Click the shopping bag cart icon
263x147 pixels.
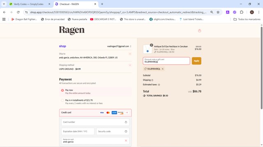(199, 31)
